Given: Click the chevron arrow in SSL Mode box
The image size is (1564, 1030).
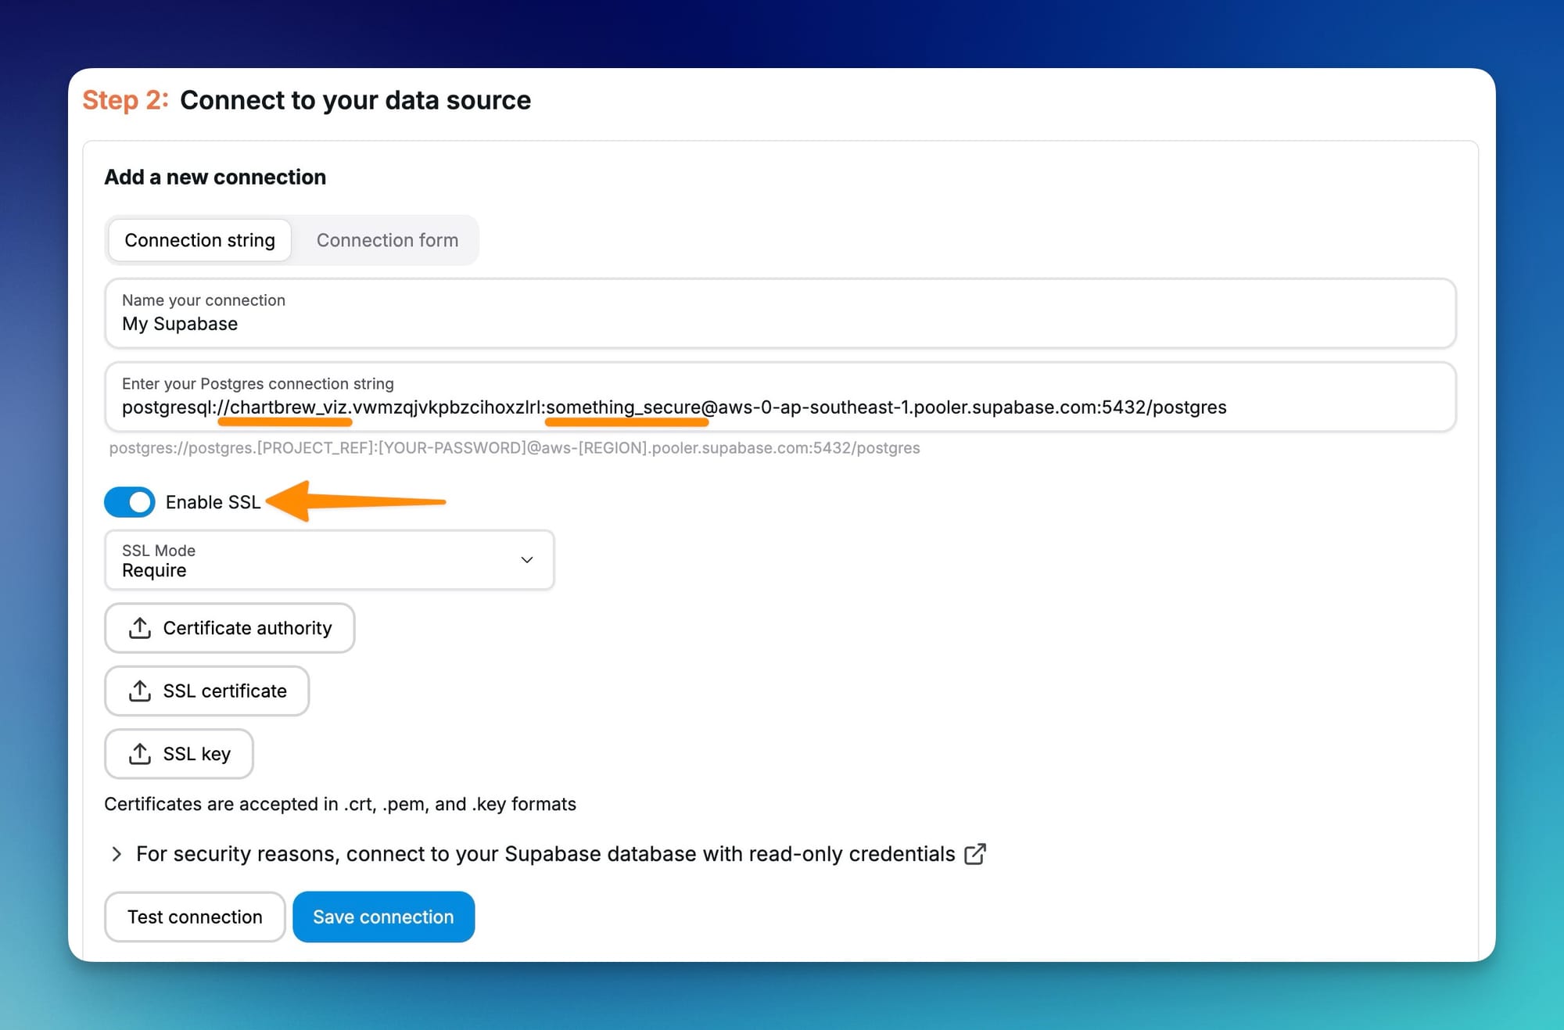Looking at the screenshot, I should (526, 560).
